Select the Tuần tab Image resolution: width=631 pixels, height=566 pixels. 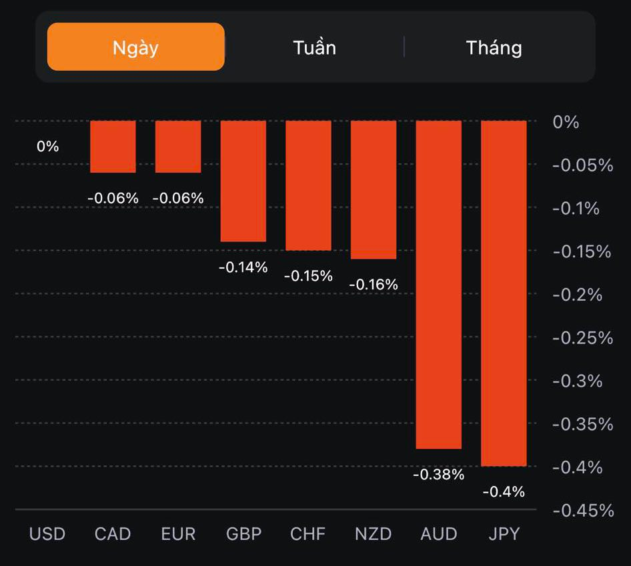click(x=314, y=47)
